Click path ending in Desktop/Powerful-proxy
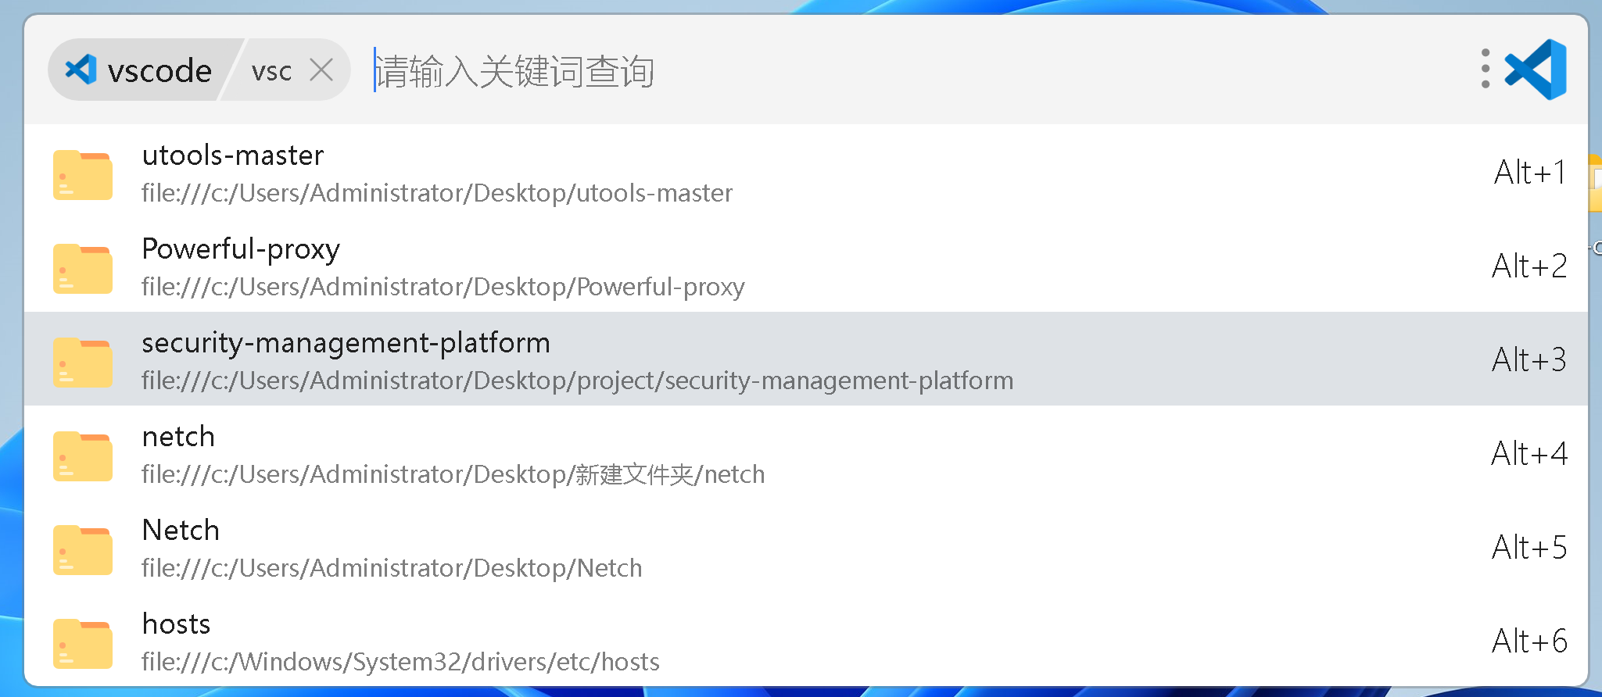This screenshot has height=697, width=1602. point(443,288)
